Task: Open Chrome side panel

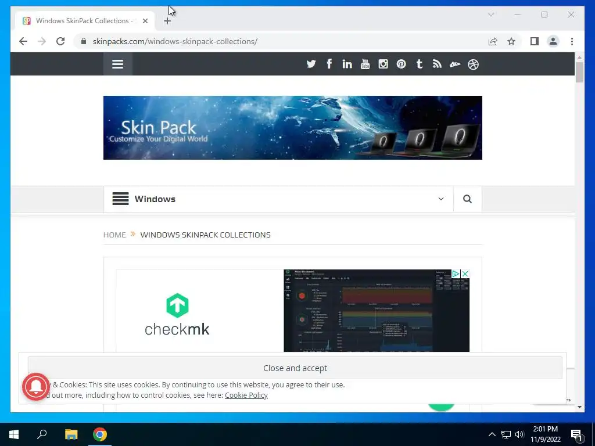Action: pos(535,41)
